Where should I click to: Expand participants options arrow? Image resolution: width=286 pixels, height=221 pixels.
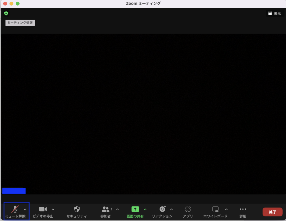118,209
